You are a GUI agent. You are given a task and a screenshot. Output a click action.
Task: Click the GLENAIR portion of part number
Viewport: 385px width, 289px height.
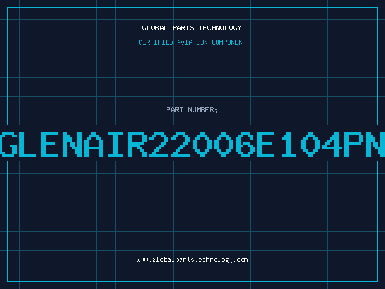tap(74, 144)
